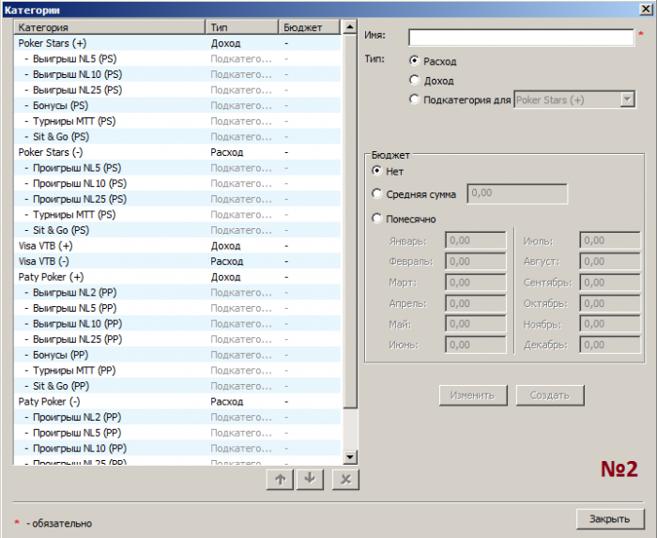
Task: Click the list scrollbar up arrow
Action: [x=350, y=27]
